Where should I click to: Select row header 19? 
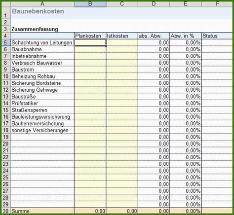(x=6, y=137)
